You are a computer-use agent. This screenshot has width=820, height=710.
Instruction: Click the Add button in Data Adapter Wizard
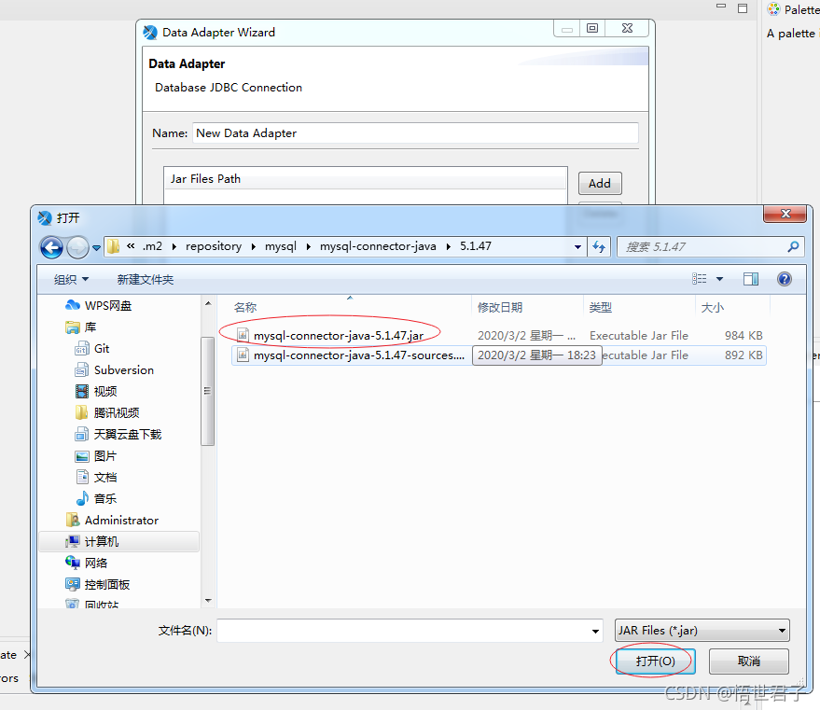(600, 183)
